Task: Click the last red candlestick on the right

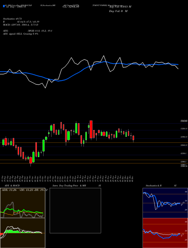Action: pos(133,138)
